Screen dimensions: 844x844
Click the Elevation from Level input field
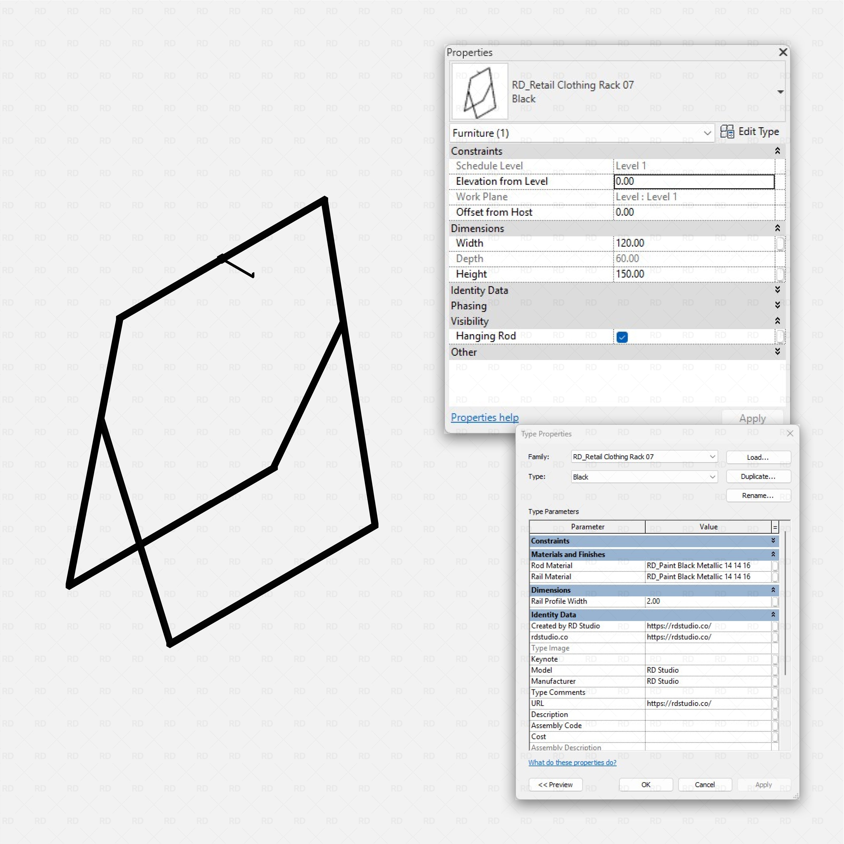click(x=694, y=181)
